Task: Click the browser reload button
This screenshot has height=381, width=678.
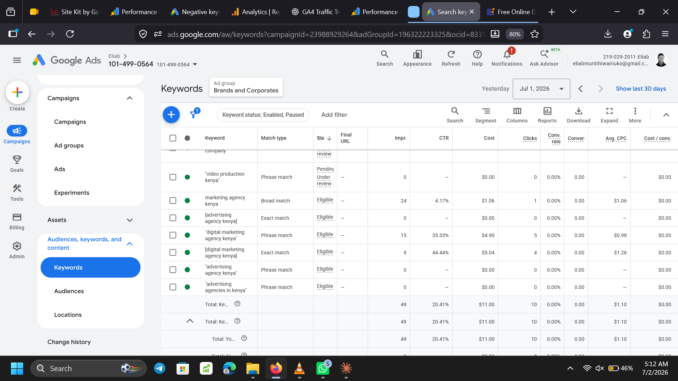Action: 70,34
